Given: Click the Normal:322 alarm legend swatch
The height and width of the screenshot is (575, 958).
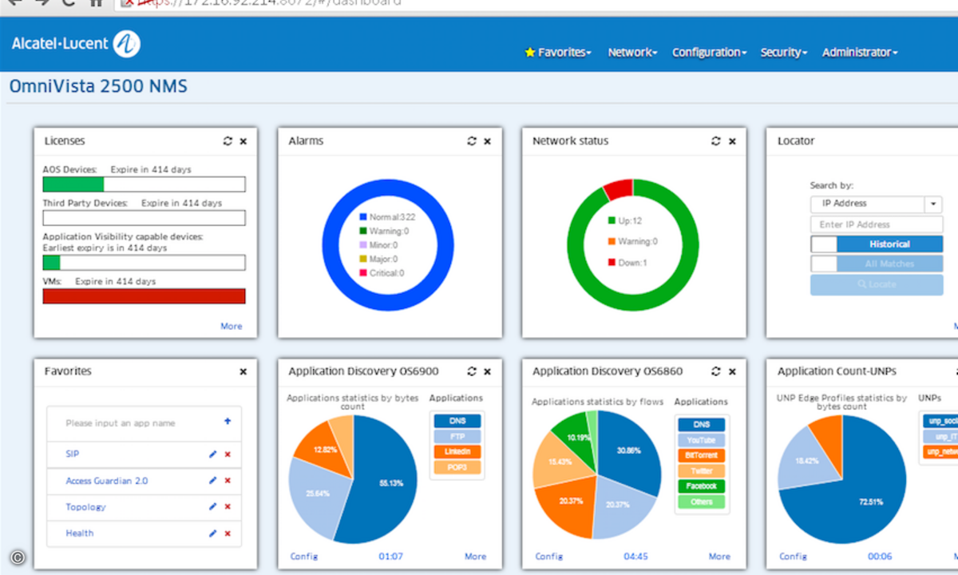Looking at the screenshot, I should [x=363, y=216].
